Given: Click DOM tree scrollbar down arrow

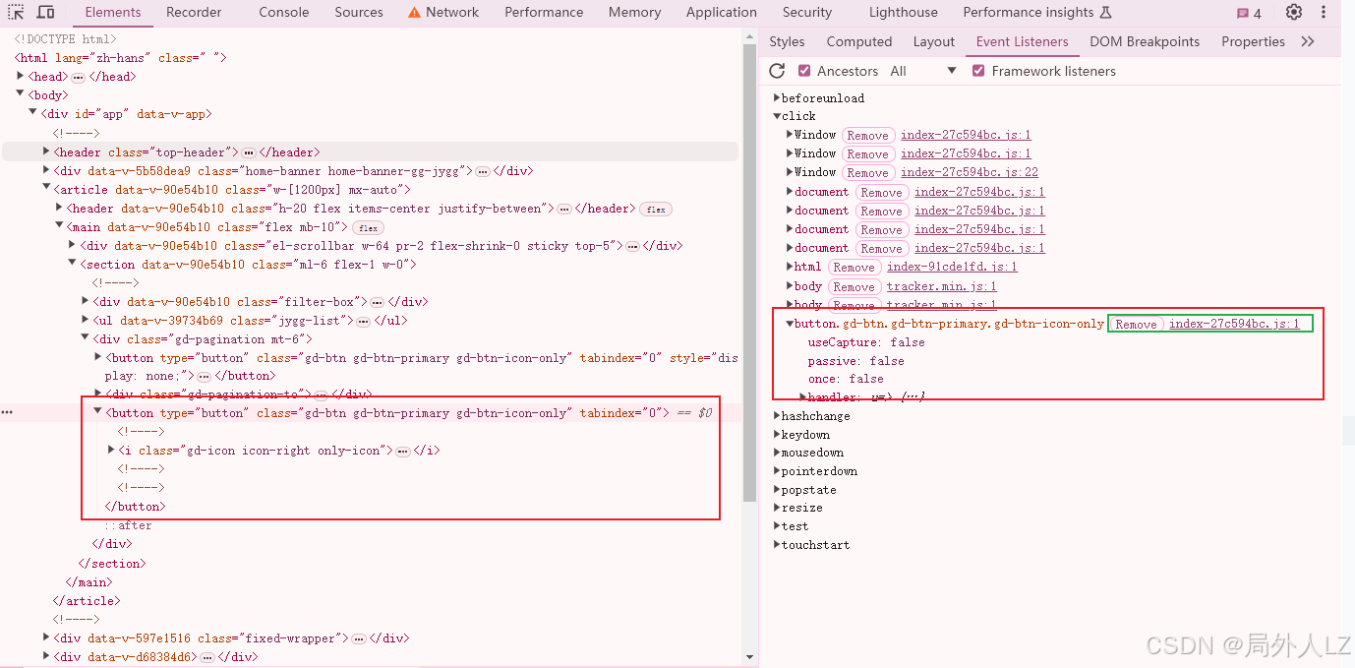Looking at the screenshot, I should click(749, 658).
